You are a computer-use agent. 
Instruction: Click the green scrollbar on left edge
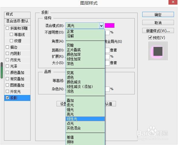[2, 70]
